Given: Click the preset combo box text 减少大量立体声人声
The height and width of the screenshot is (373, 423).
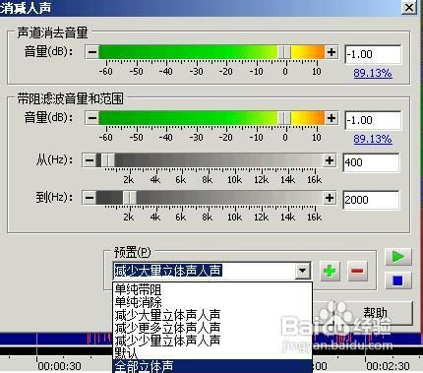Looking at the screenshot, I should [168, 271].
